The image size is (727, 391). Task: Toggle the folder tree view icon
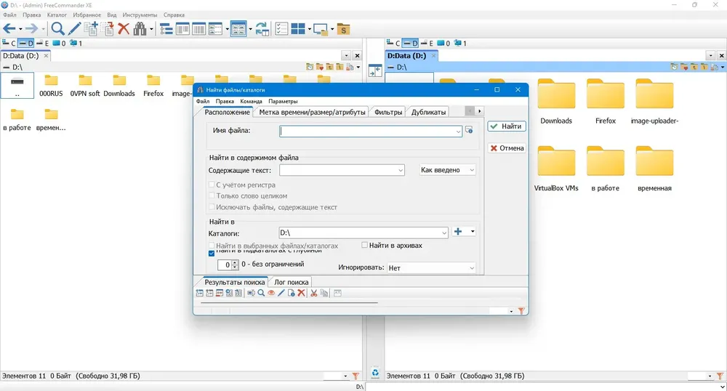(166, 30)
